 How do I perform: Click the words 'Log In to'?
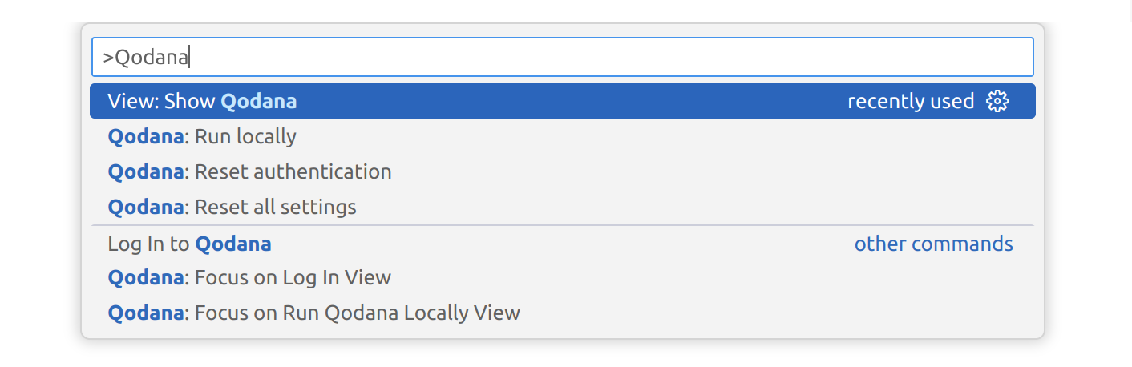pyautogui.click(x=148, y=244)
